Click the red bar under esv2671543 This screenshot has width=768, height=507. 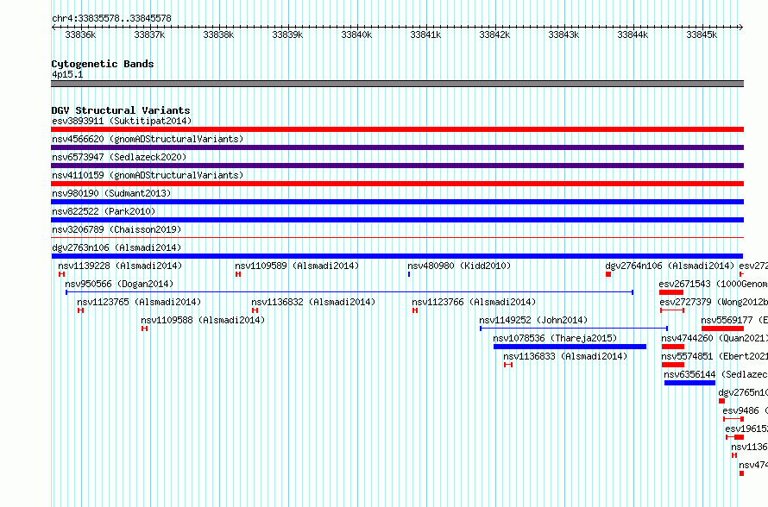click(x=671, y=292)
